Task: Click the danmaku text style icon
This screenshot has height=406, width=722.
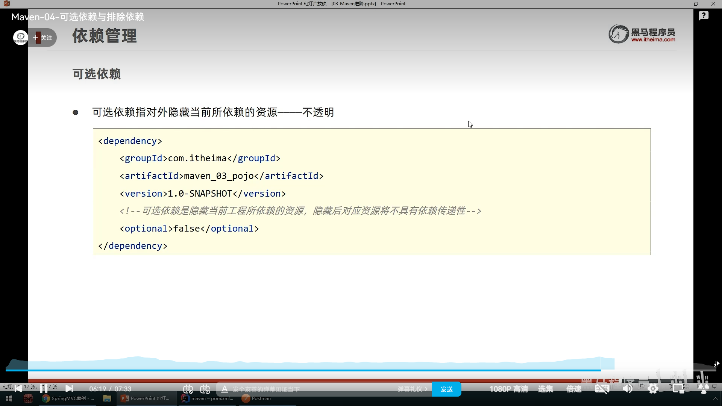Action: (224, 389)
